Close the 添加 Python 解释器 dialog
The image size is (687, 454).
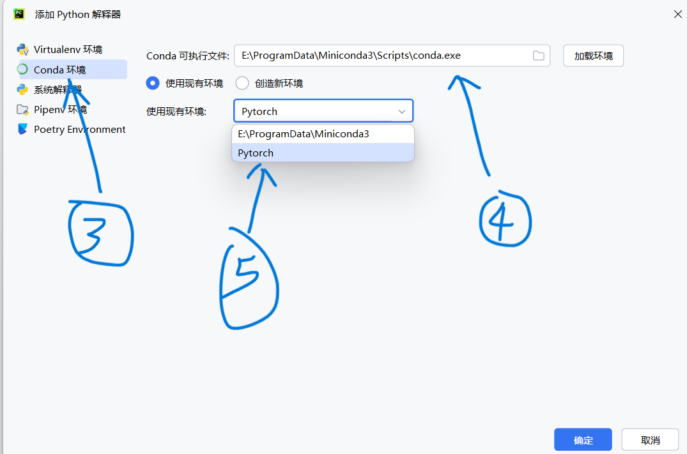(x=678, y=15)
